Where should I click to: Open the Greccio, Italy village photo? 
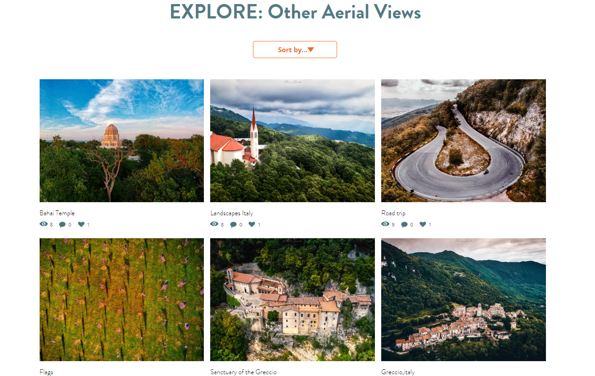(464, 299)
